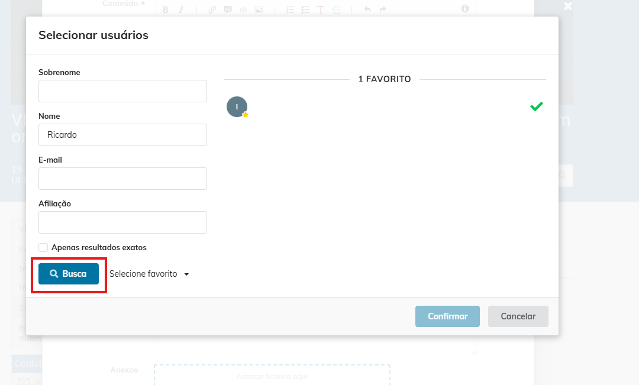This screenshot has height=385, width=639.
Task: Click the undo arrow icon
Action: [367, 9]
